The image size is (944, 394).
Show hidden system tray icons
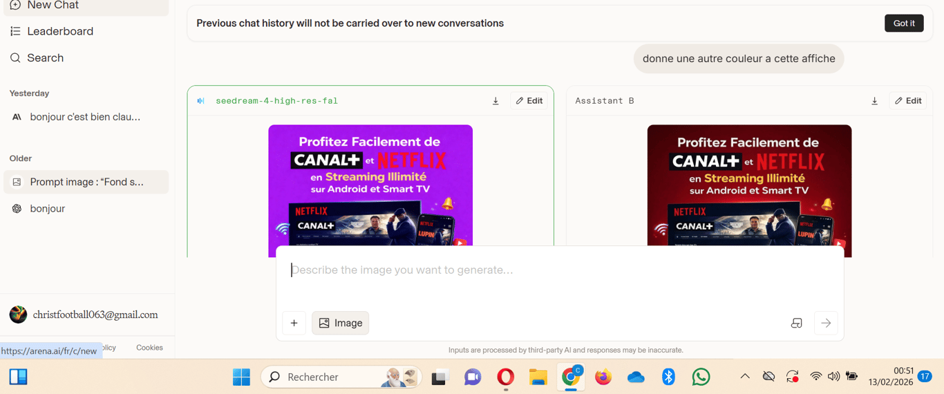pos(745,377)
